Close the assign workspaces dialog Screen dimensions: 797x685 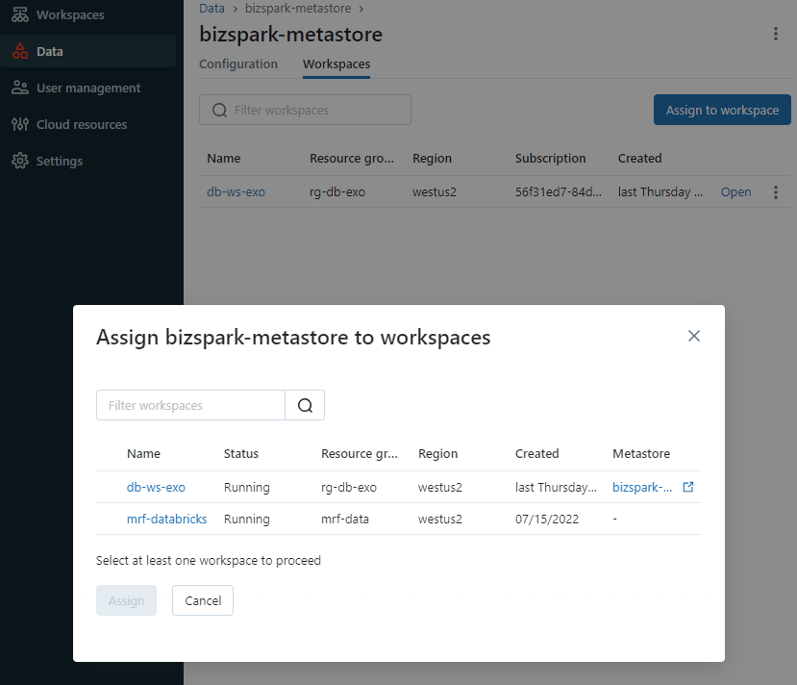tap(694, 336)
